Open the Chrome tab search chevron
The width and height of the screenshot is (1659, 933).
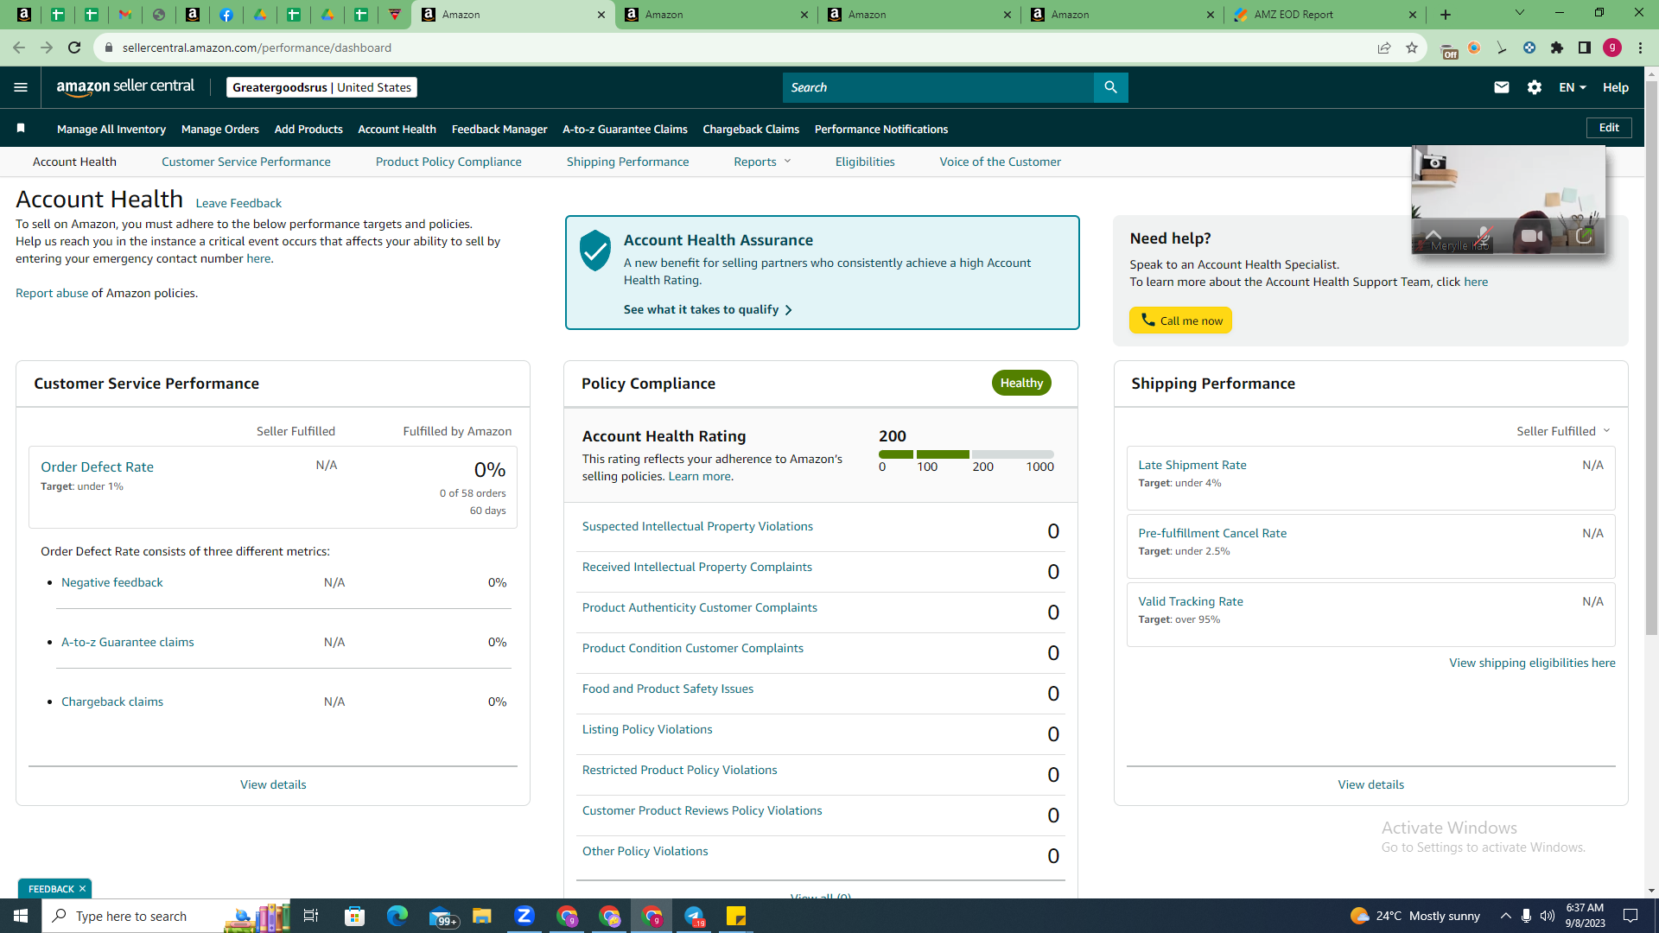[1520, 13]
